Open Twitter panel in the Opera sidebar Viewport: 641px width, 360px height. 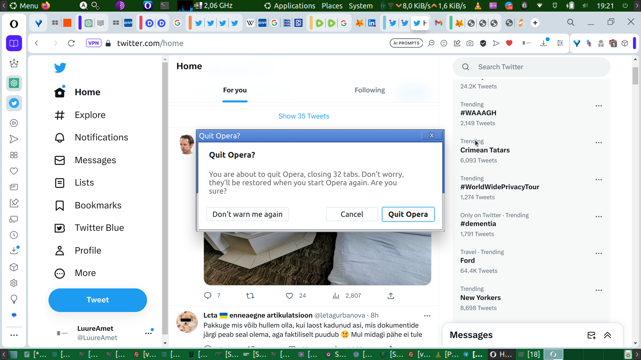14,103
